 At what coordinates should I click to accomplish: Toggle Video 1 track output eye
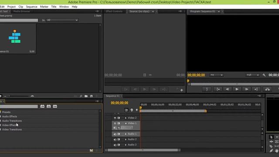(115, 123)
